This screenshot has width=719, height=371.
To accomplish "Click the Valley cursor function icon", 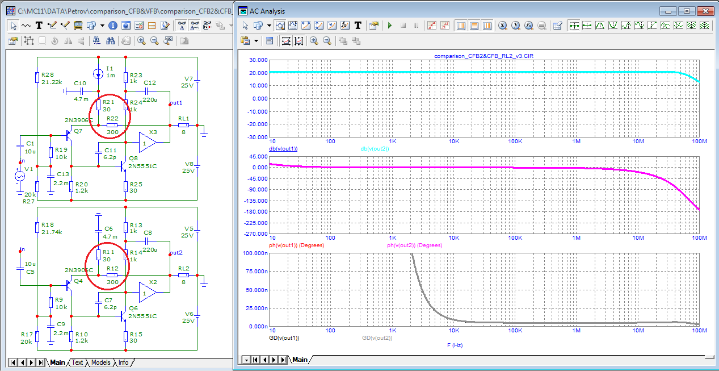I will point(612,26).
